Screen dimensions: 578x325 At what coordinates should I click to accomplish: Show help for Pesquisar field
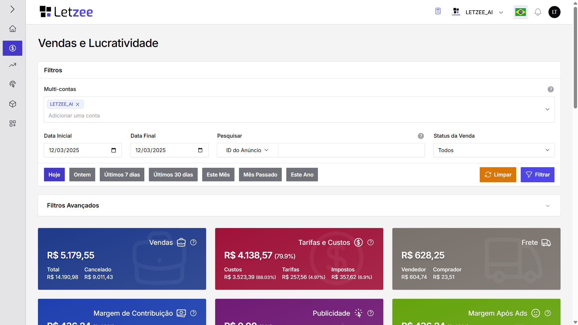421,136
